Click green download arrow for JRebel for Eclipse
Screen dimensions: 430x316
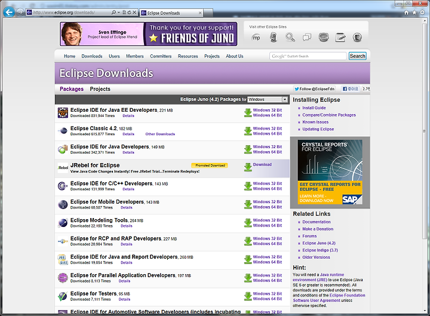[248, 167]
